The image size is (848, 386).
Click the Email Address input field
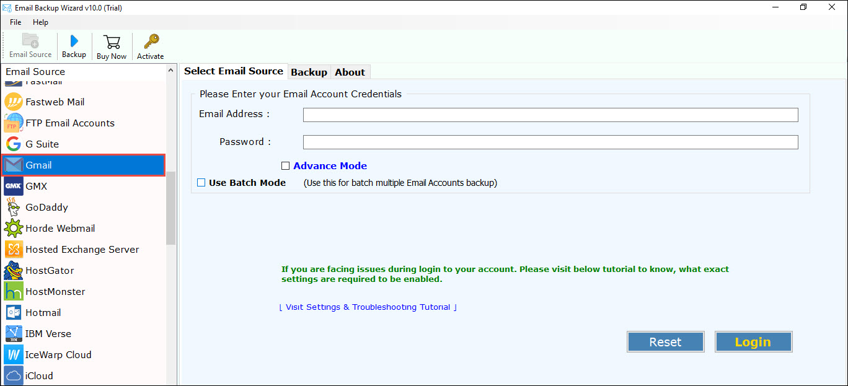(x=550, y=115)
